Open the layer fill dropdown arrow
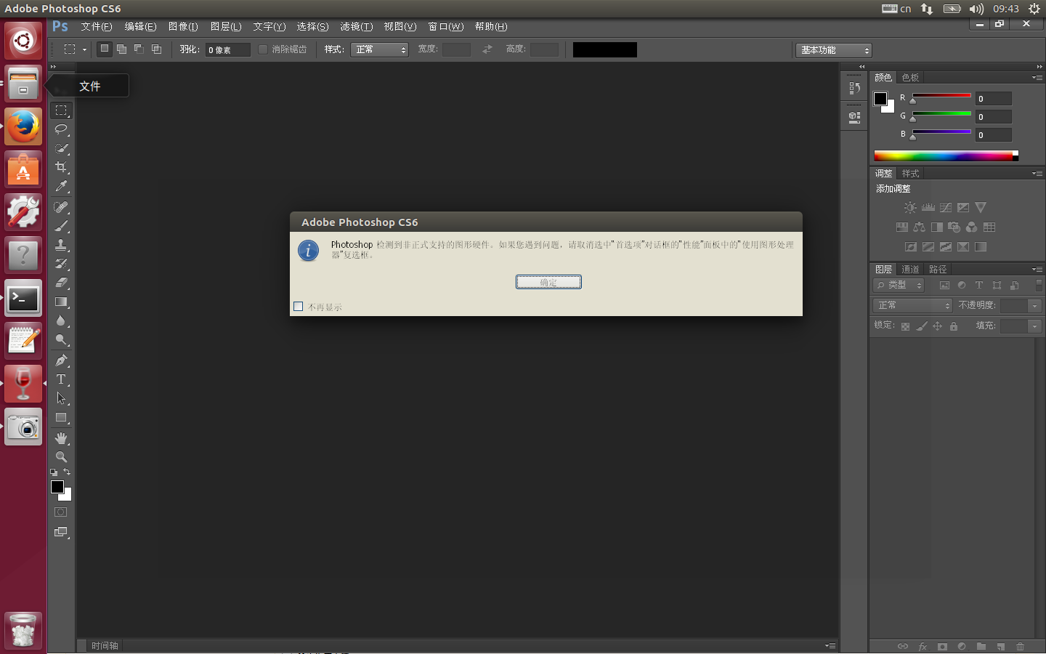Screen dimensions: 1046x654 tap(1035, 326)
